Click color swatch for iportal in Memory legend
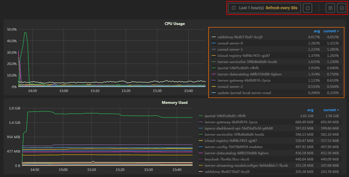This screenshot has height=177, width=349. [201, 116]
